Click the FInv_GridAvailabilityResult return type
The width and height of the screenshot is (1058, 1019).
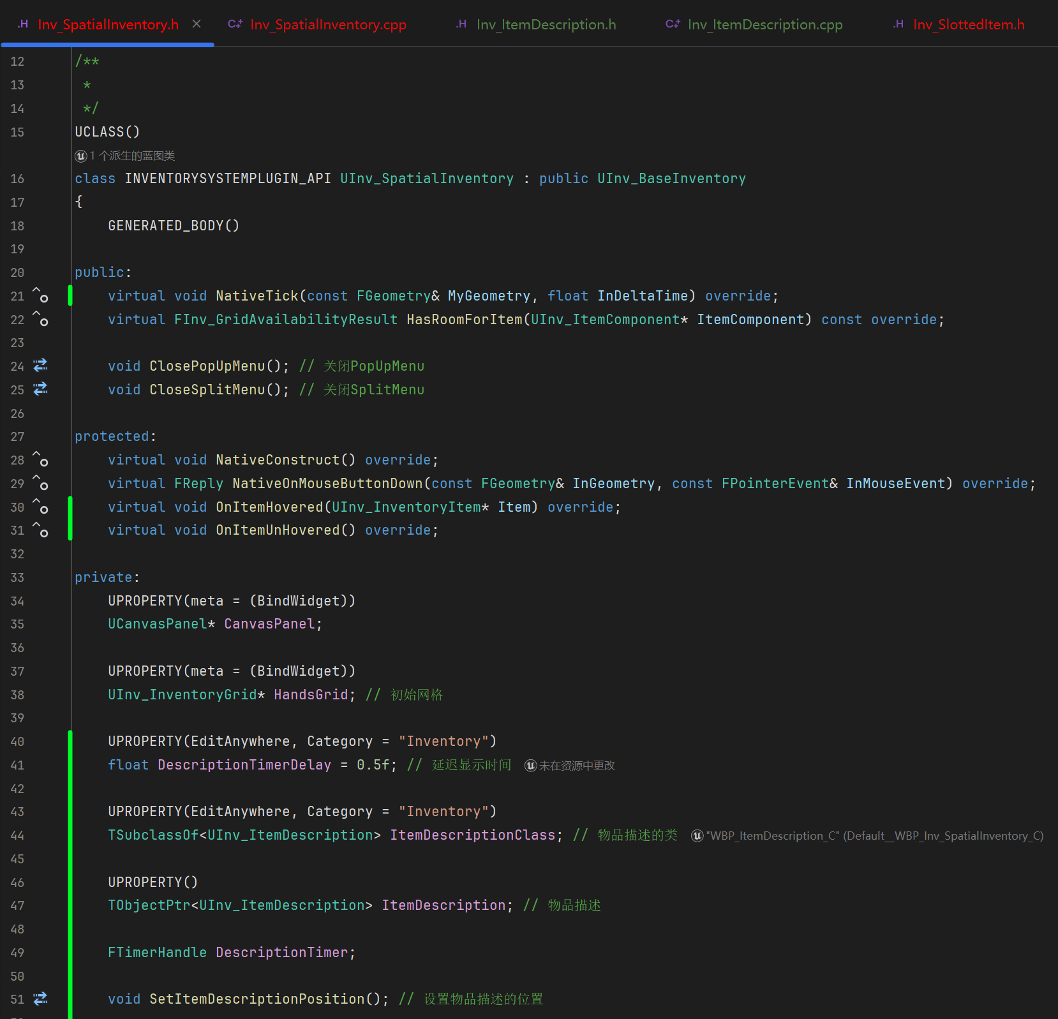(286, 319)
